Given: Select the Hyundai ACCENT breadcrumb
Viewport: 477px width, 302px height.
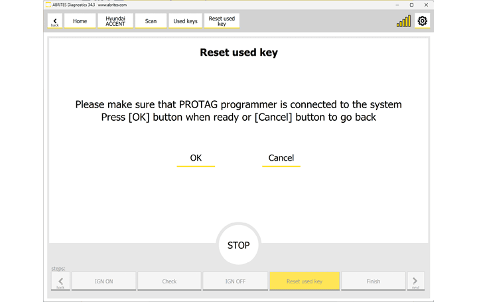Looking at the screenshot, I should (x=115, y=21).
